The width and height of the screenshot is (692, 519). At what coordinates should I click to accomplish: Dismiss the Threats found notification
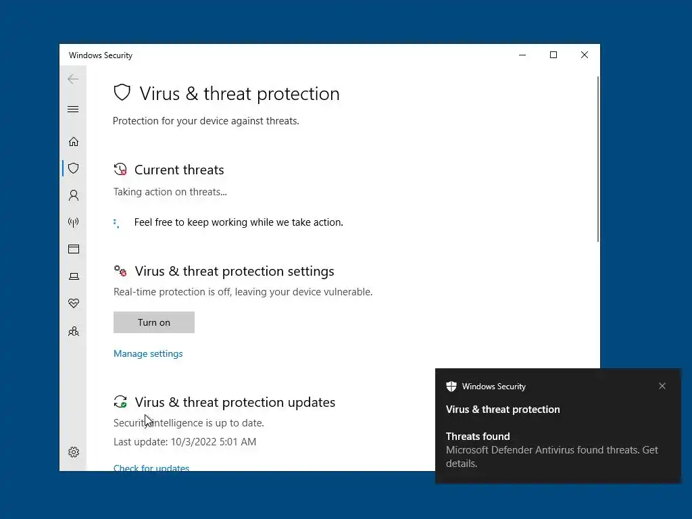pos(662,386)
